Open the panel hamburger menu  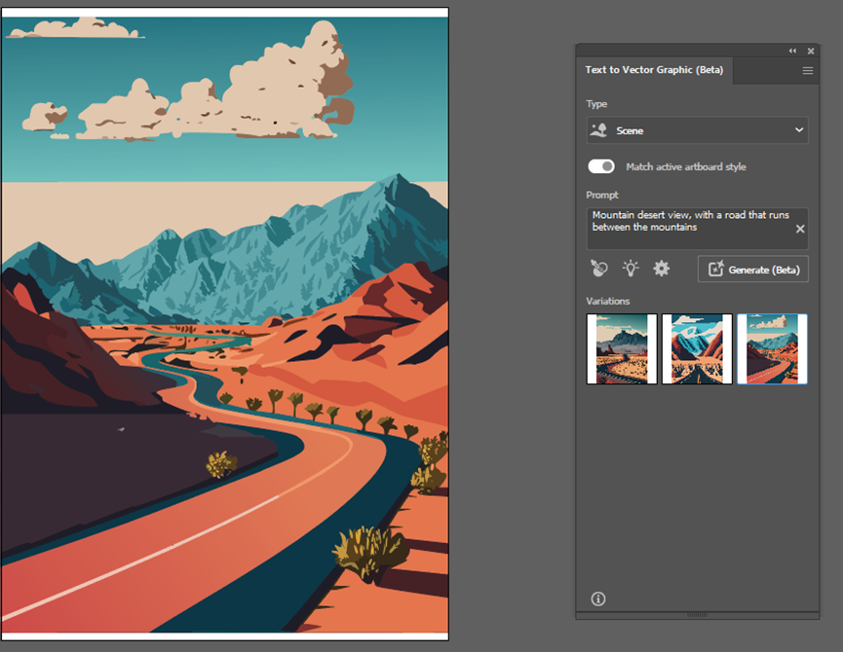[807, 71]
